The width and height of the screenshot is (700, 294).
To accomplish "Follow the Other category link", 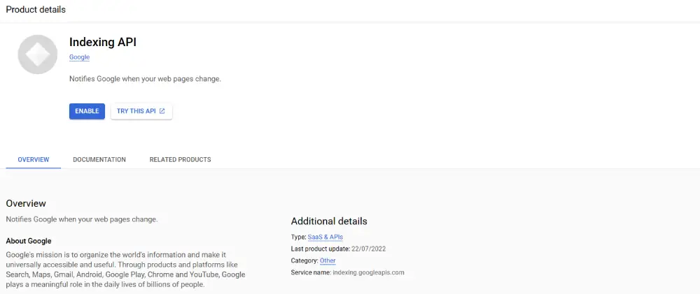I will [328, 260].
